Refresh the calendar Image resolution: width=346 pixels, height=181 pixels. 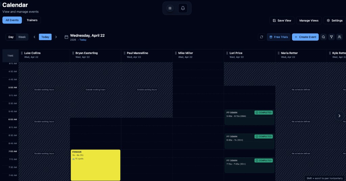point(262,37)
